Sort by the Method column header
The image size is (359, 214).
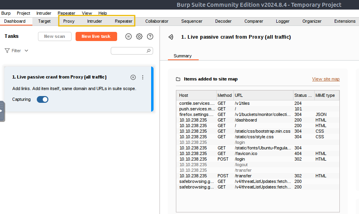point(225,95)
